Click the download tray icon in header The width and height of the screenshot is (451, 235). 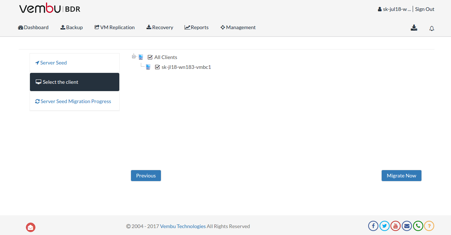[x=414, y=28]
